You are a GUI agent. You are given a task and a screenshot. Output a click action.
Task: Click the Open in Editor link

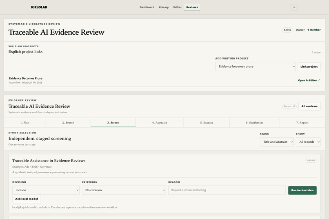309,80
